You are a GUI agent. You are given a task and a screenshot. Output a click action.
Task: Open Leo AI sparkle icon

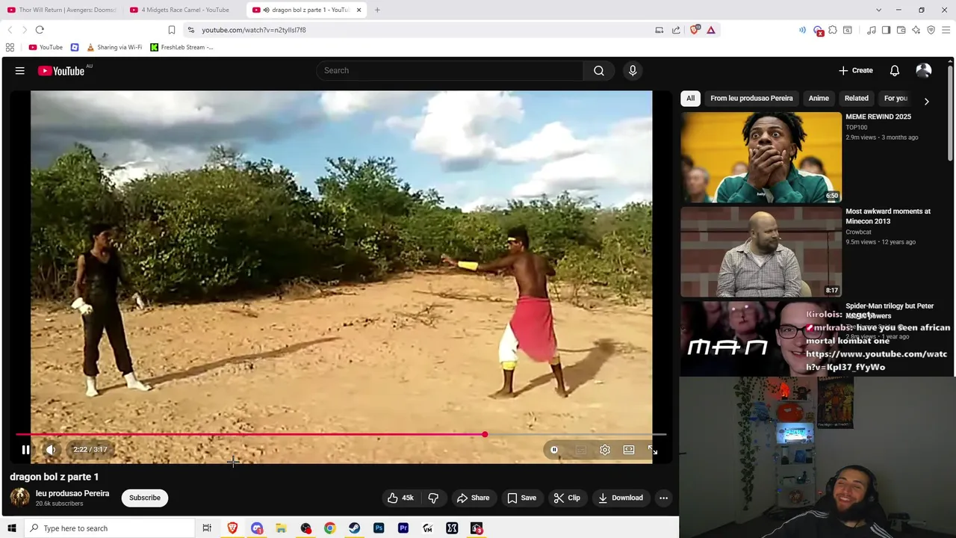pos(916,30)
